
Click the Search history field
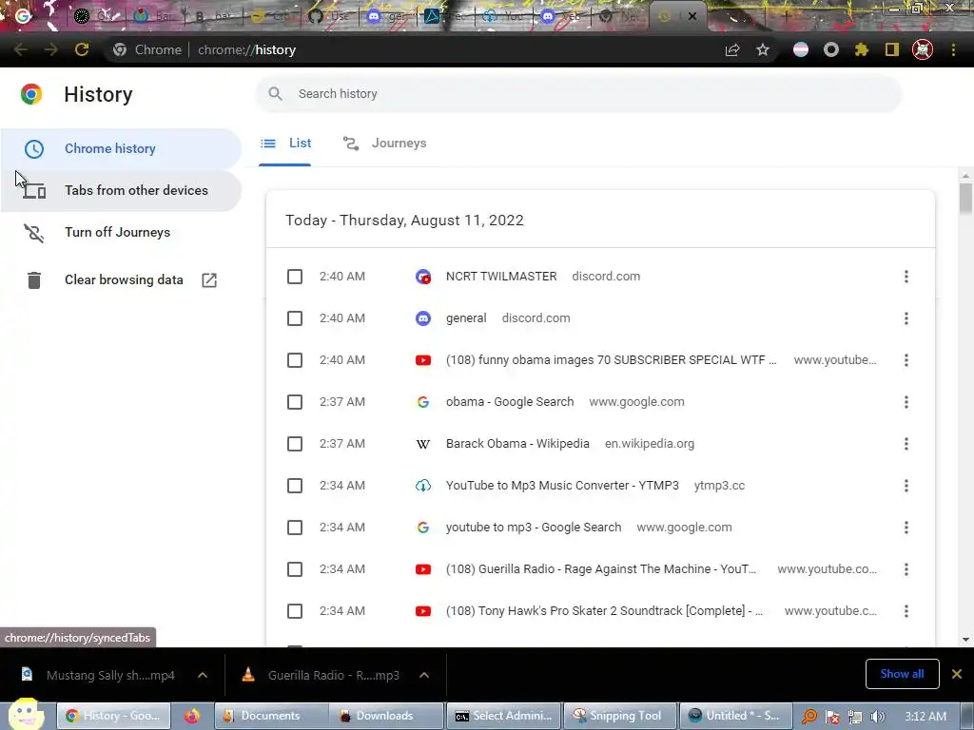[x=578, y=94]
